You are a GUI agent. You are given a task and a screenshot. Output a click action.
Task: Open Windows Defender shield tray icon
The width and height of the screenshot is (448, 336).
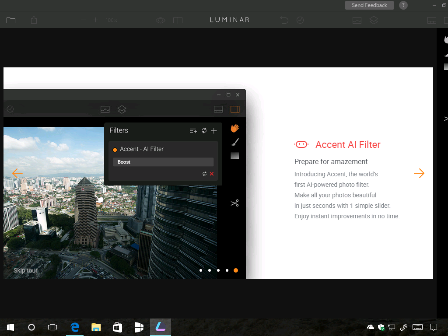381,327
